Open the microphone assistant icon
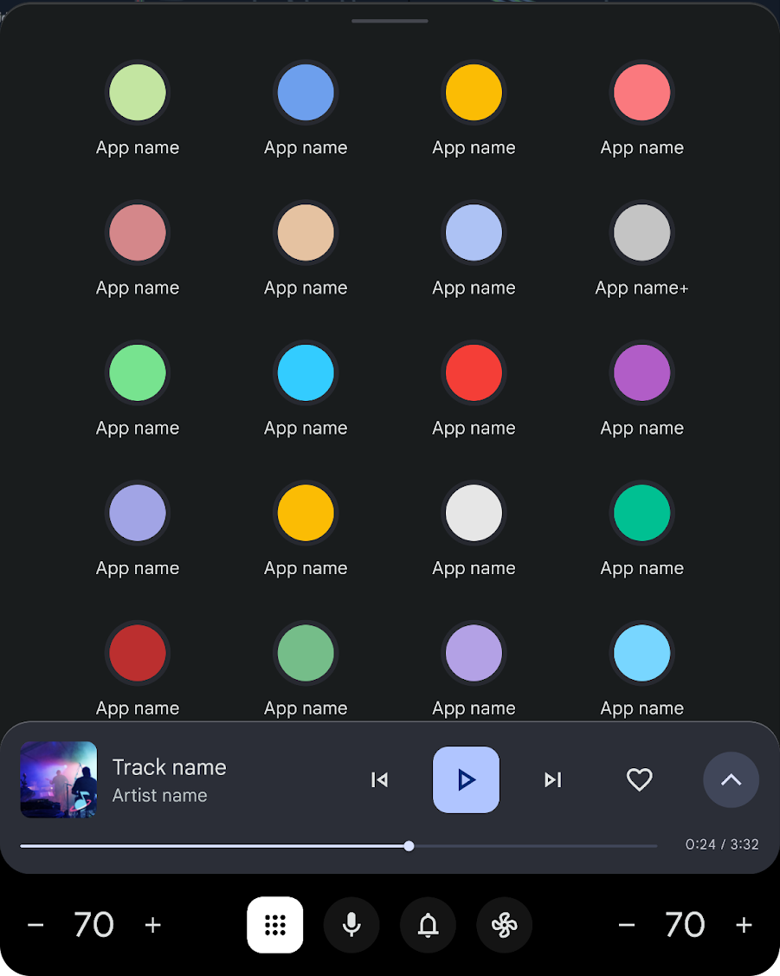This screenshot has width=780, height=976. click(x=351, y=924)
